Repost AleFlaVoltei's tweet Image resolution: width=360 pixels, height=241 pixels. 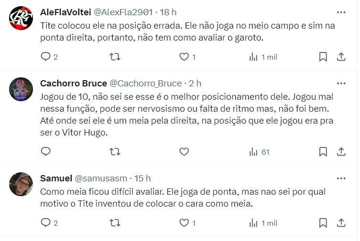(x=115, y=57)
